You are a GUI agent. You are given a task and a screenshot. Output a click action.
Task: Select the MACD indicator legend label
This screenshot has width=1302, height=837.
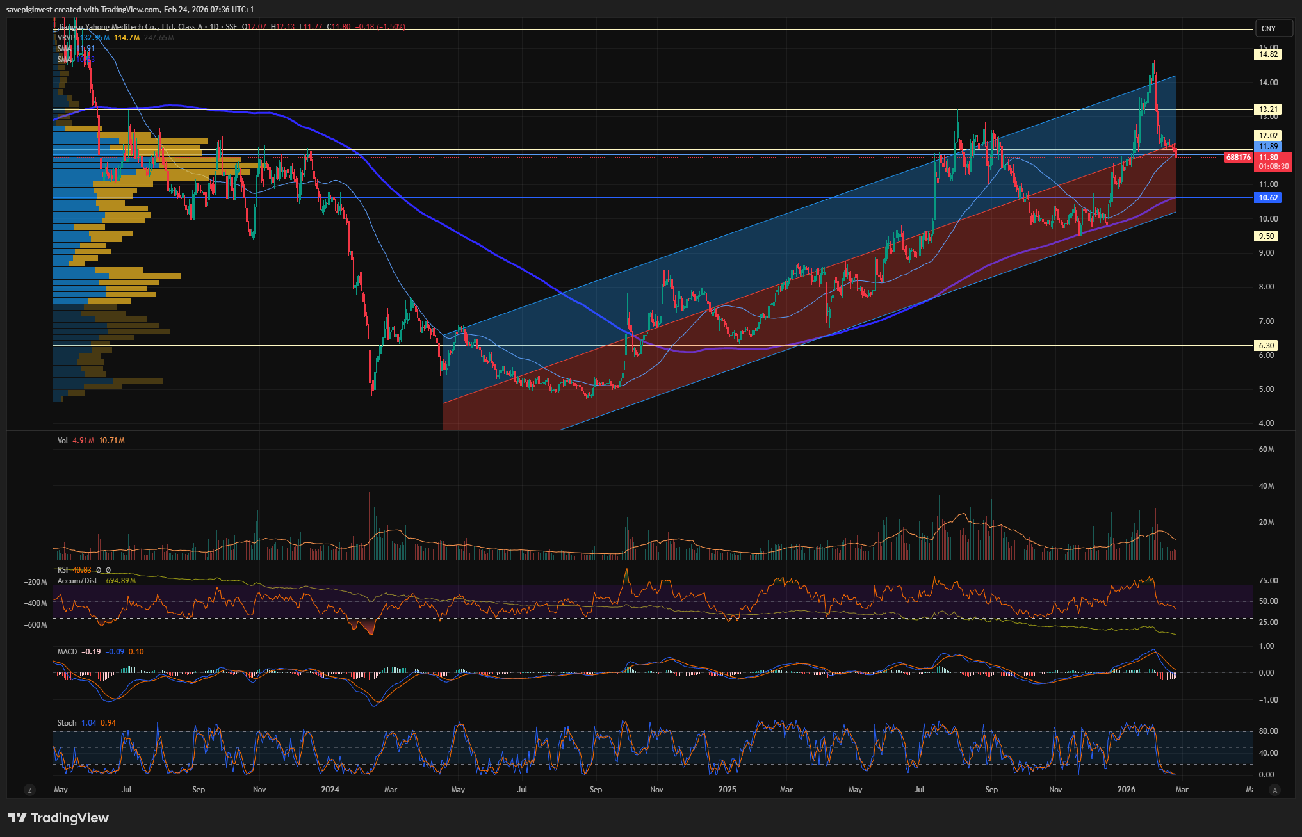coord(67,651)
